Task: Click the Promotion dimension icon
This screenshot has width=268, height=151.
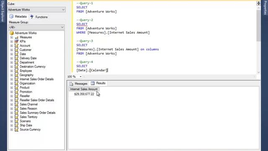Action: [16, 92]
